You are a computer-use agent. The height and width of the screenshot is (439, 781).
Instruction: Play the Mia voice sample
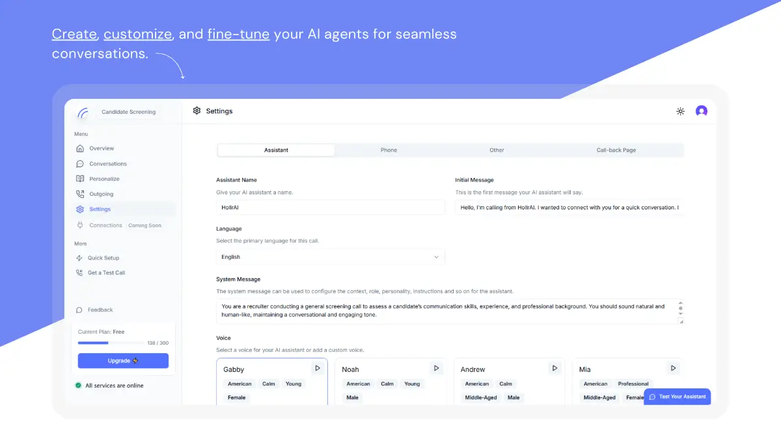click(673, 368)
